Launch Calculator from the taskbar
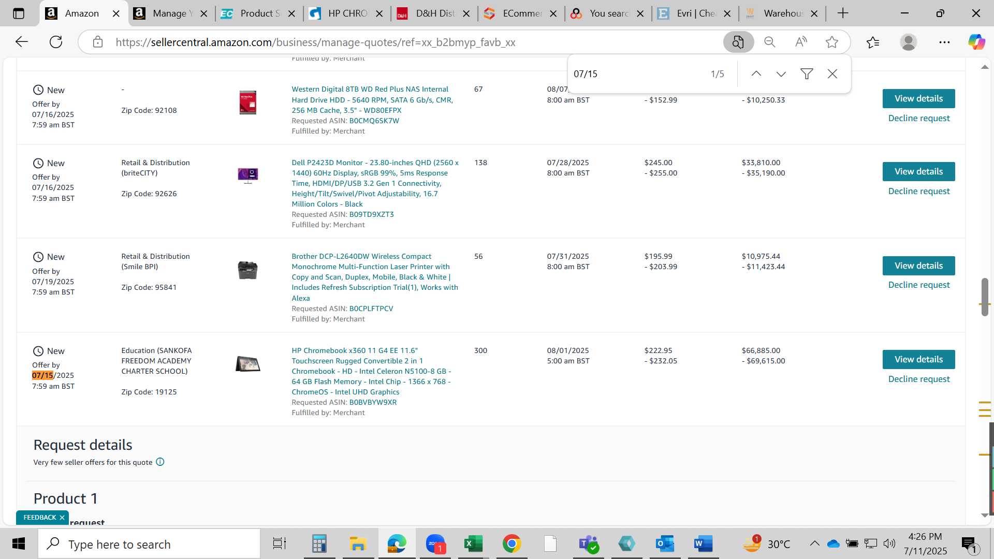Viewport: 994px width, 559px height. pyautogui.click(x=319, y=544)
